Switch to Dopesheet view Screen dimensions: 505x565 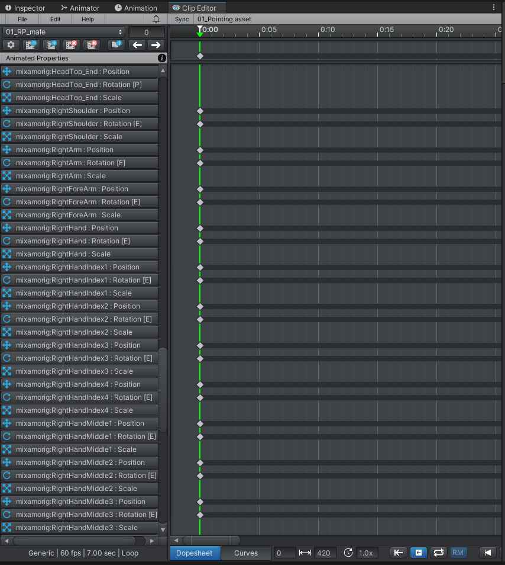194,553
